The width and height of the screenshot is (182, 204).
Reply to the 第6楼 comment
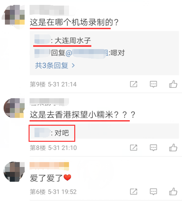pos(153,192)
